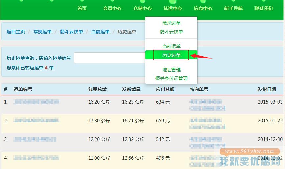Viewport: 285px width, 169px height.
Task: Open the blurred waybill number in row 4
Action: click(36, 158)
